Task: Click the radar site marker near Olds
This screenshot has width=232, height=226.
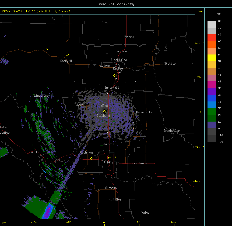Action: click(104, 112)
